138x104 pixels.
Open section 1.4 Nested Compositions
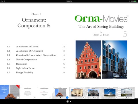pos(36,60)
